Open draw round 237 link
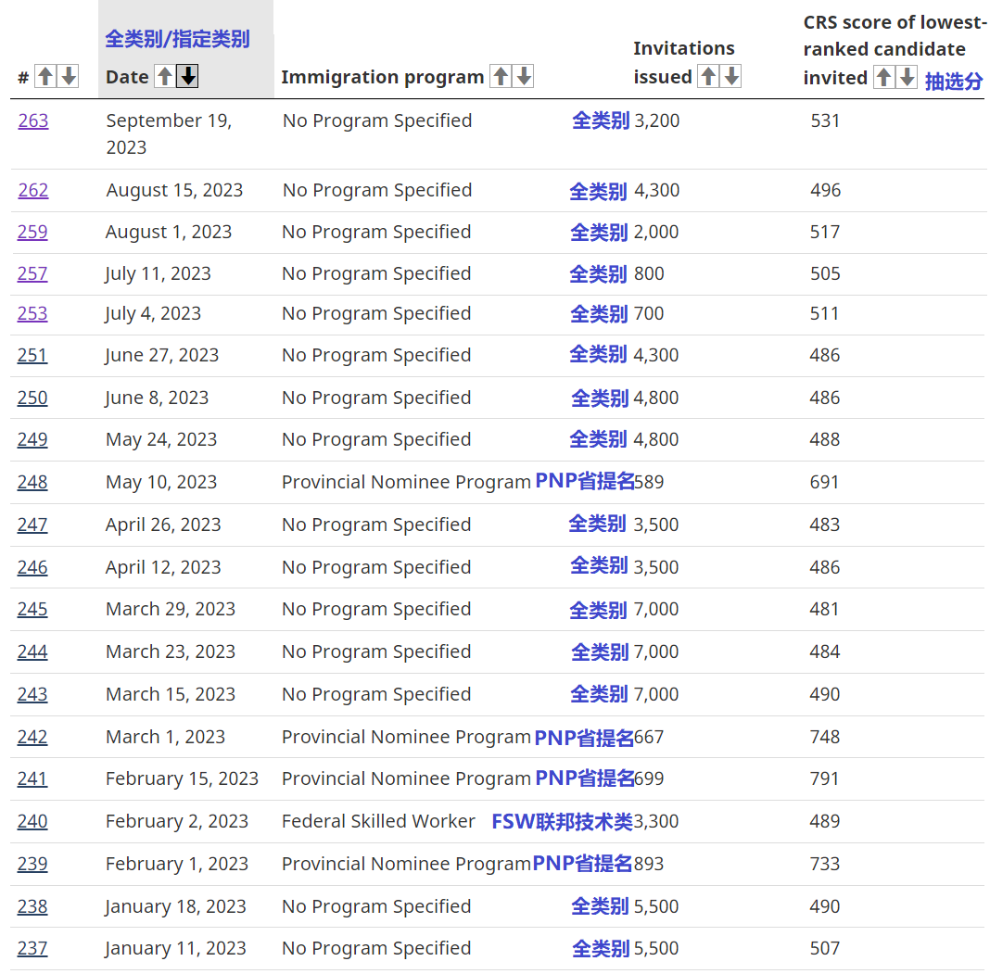 [x=32, y=948]
